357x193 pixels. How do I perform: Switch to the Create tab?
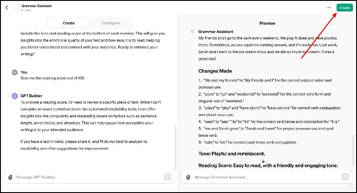coord(68,23)
